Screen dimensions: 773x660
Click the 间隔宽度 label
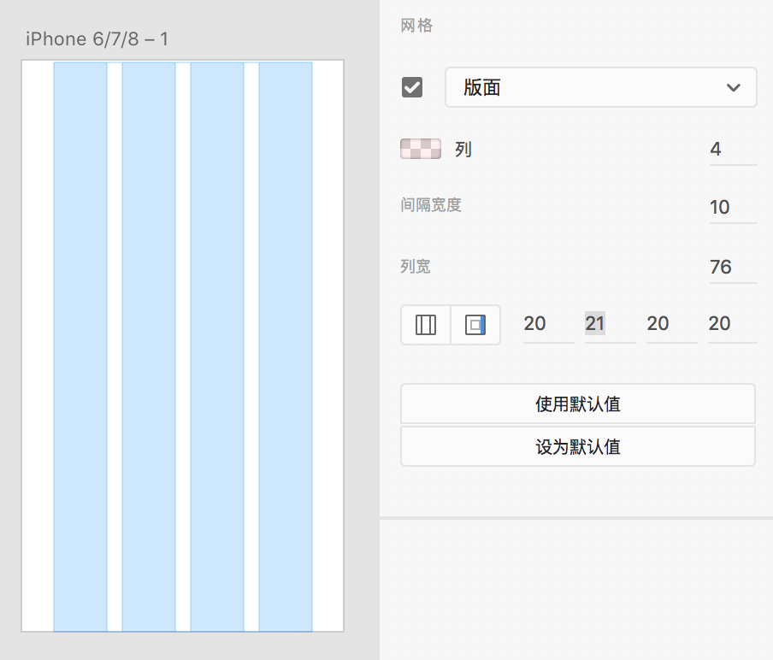[x=431, y=205]
